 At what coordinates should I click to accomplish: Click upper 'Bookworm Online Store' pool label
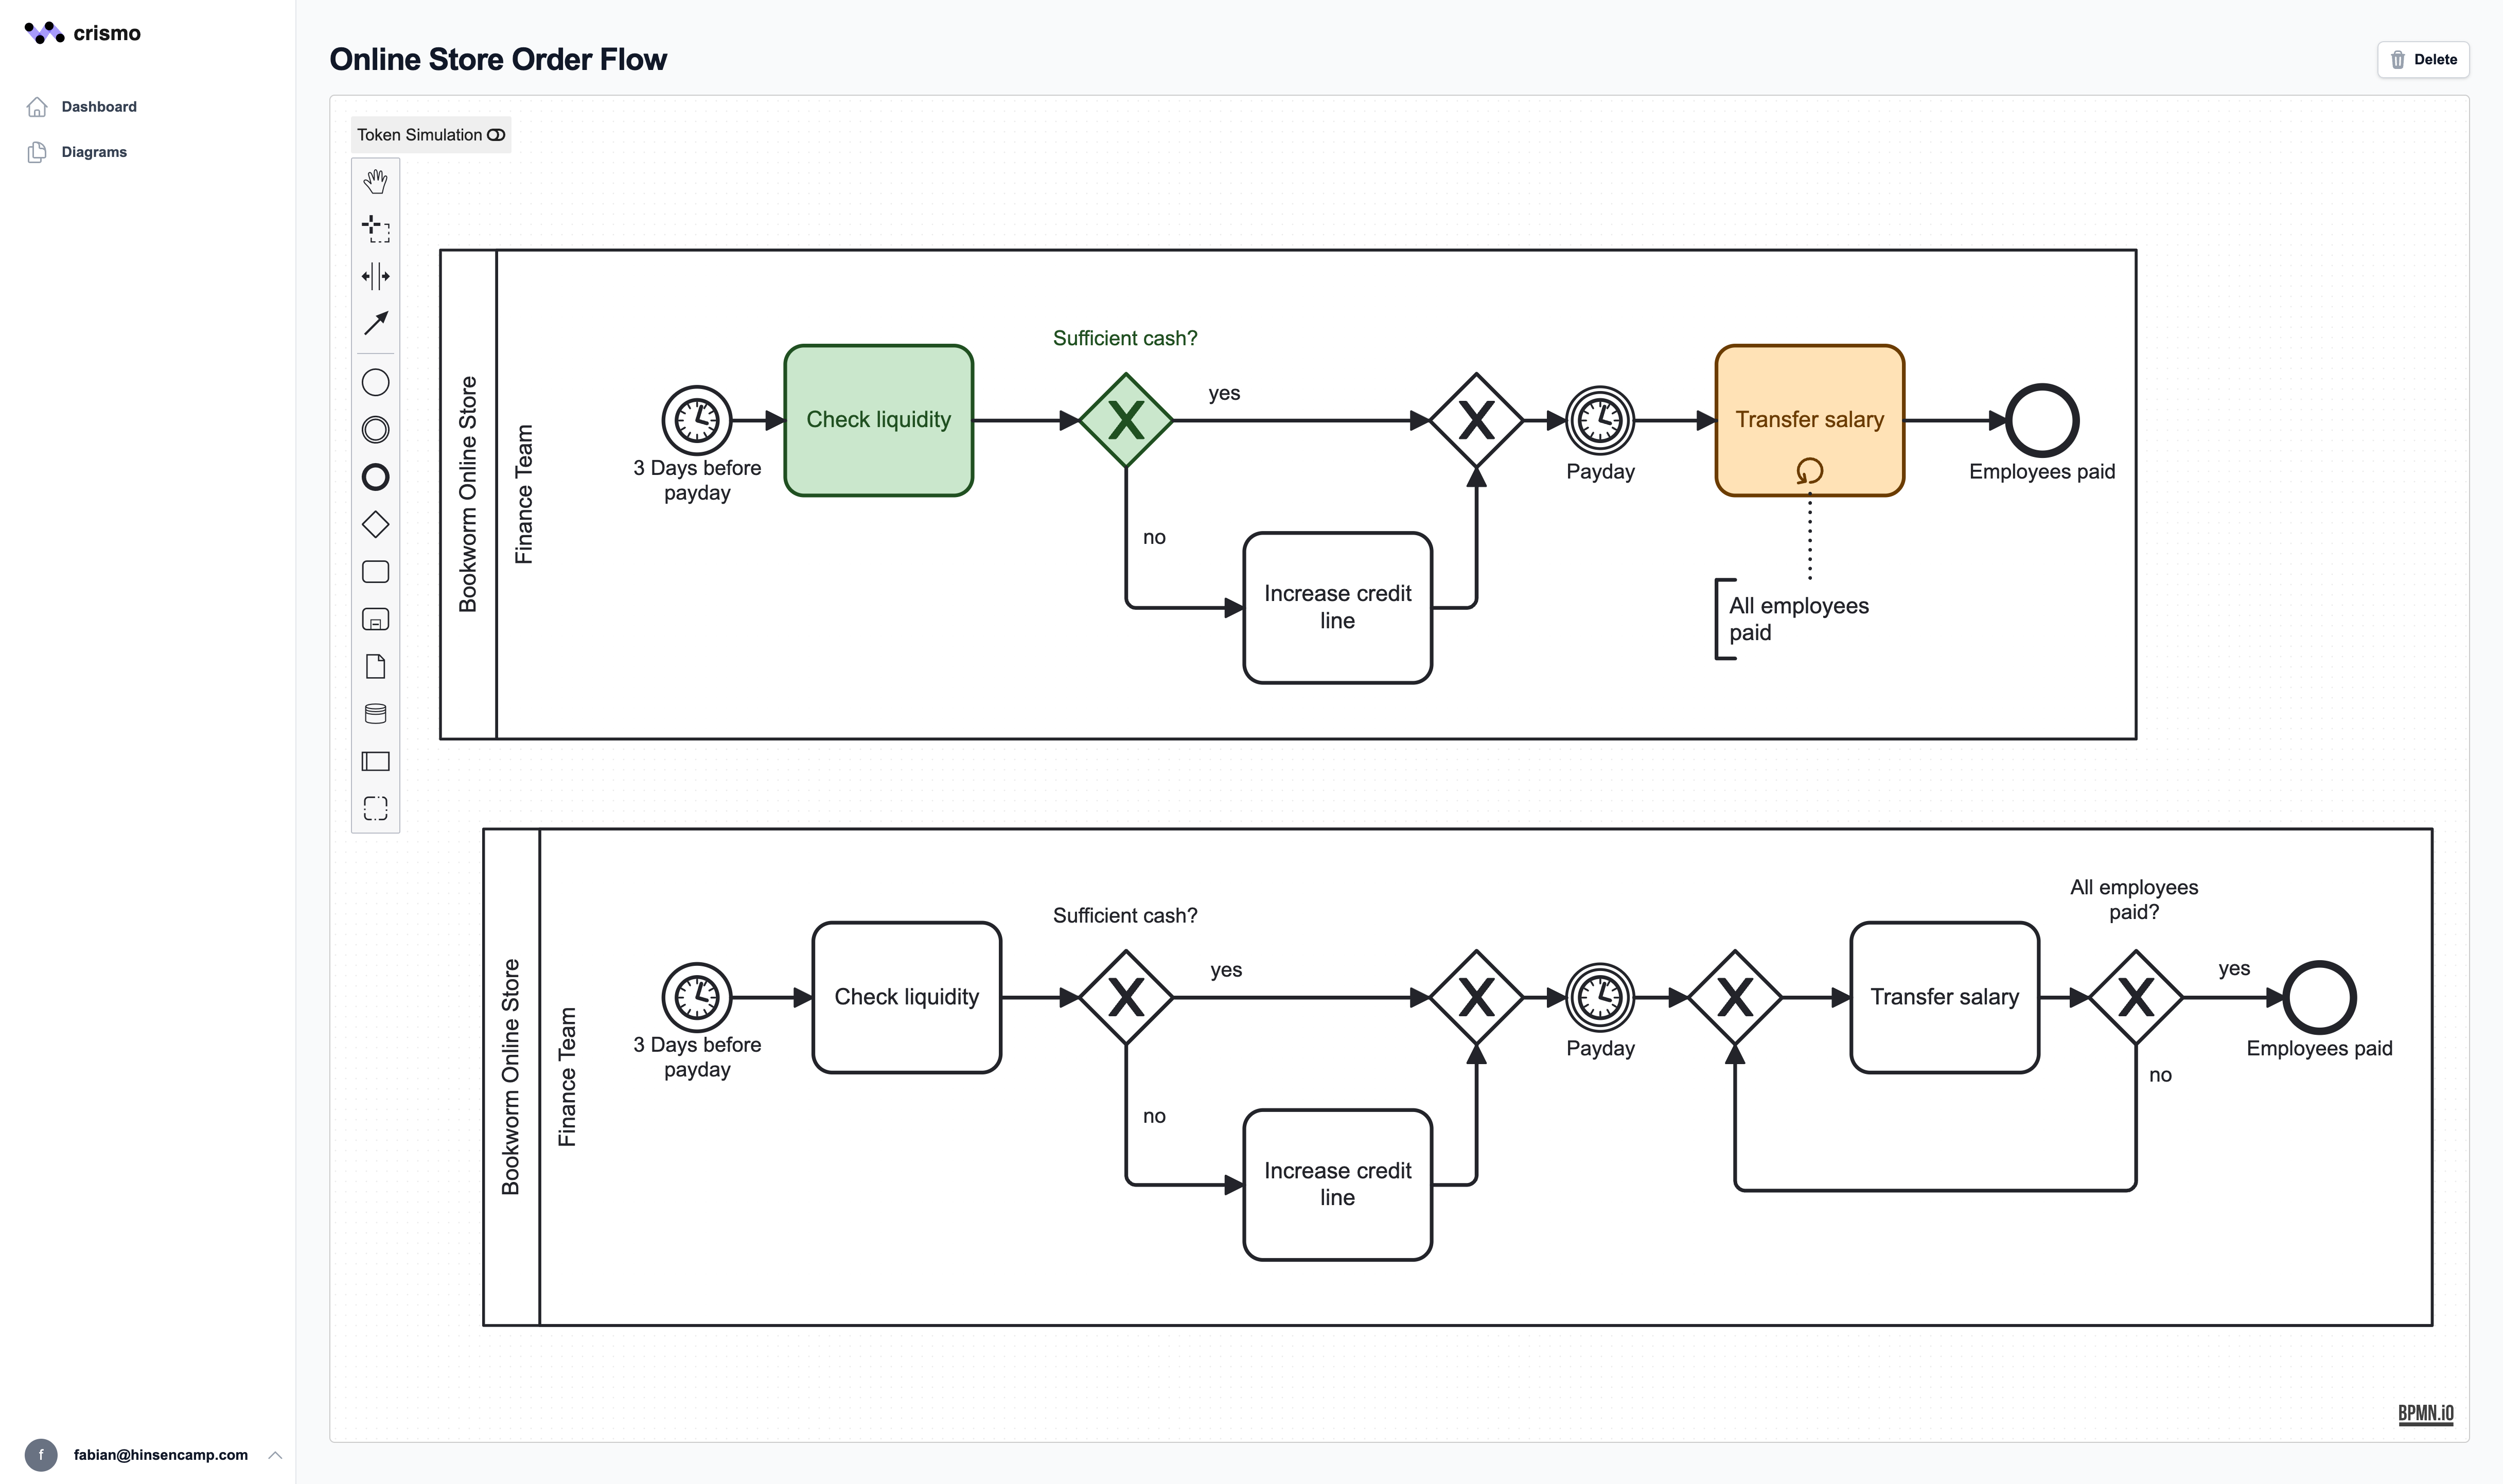[x=468, y=494]
